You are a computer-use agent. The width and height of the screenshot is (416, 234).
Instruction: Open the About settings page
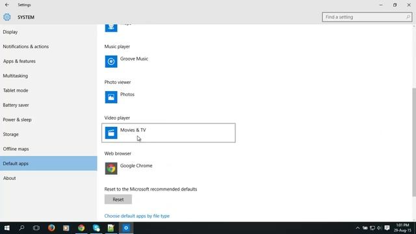tap(49, 178)
